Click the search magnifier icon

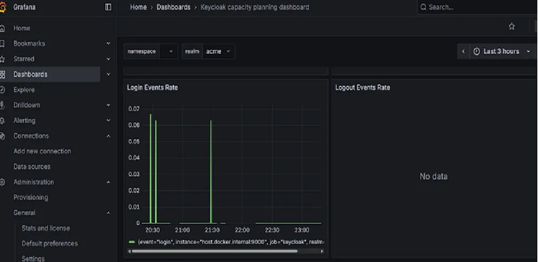pyautogui.click(x=424, y=7)
